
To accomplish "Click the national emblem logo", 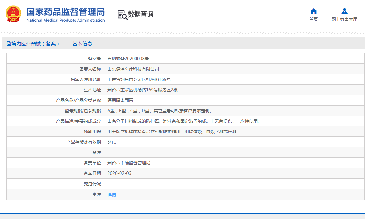I will click(x=13, y=14).
